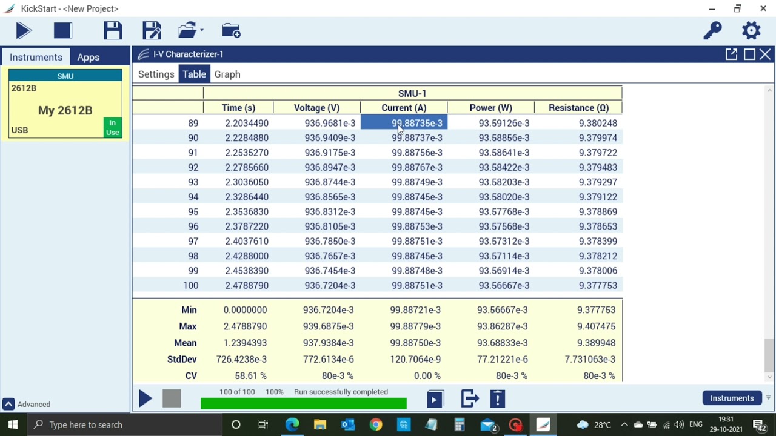Select the time cell 2.3536830

point(238,212)
